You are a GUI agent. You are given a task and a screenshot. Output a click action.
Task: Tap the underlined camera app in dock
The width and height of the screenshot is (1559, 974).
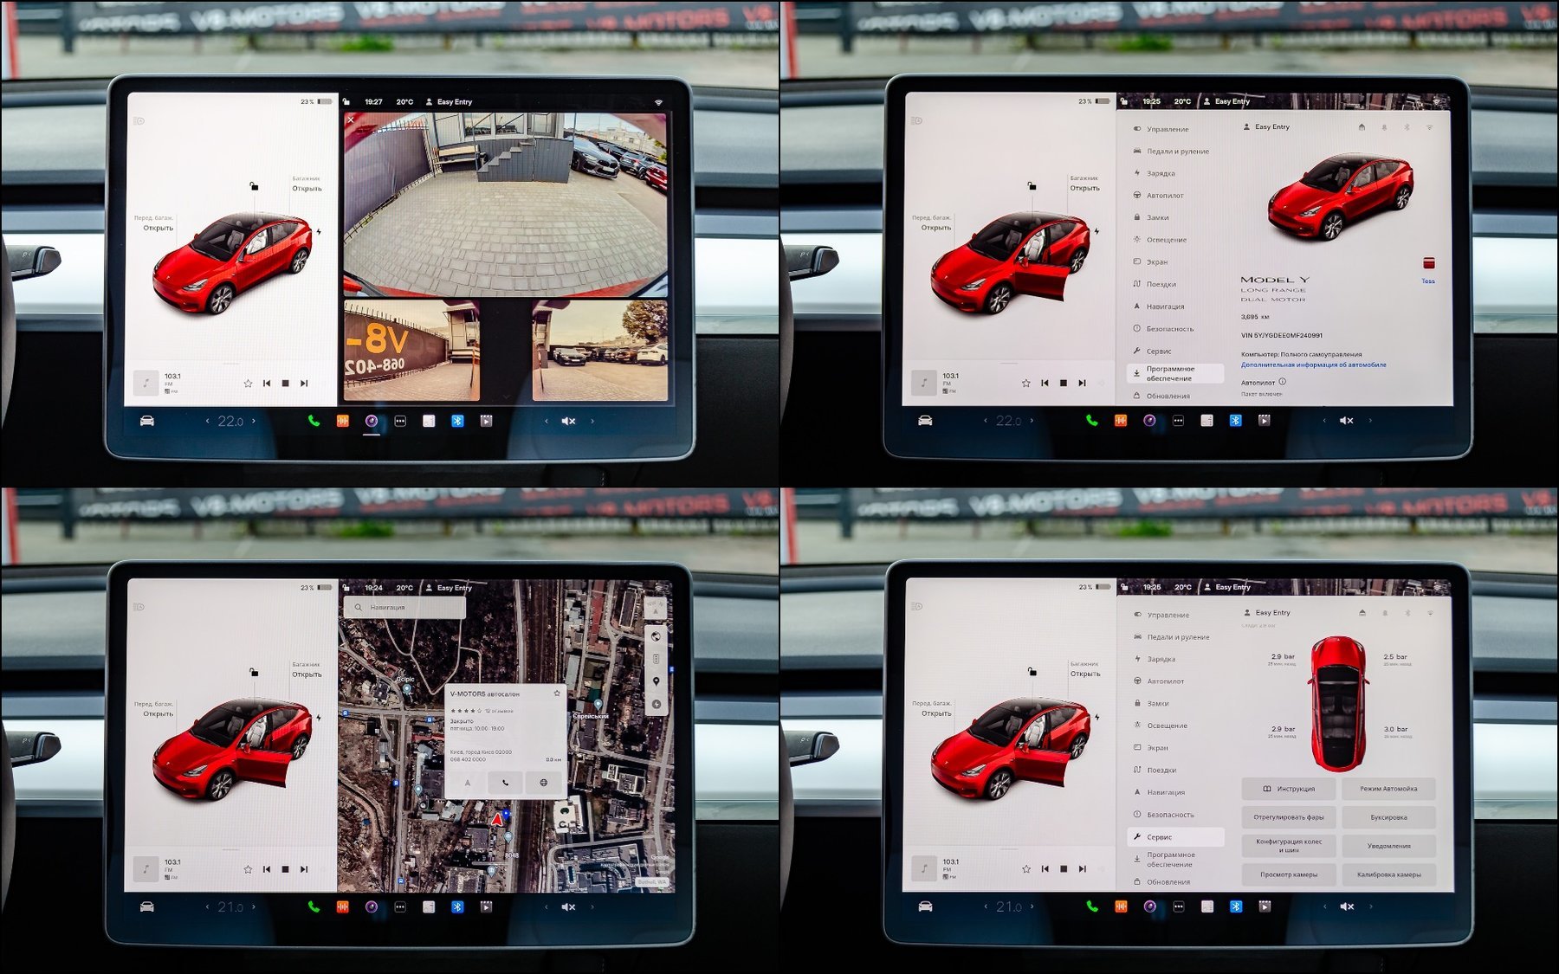[x=372, y=421]
